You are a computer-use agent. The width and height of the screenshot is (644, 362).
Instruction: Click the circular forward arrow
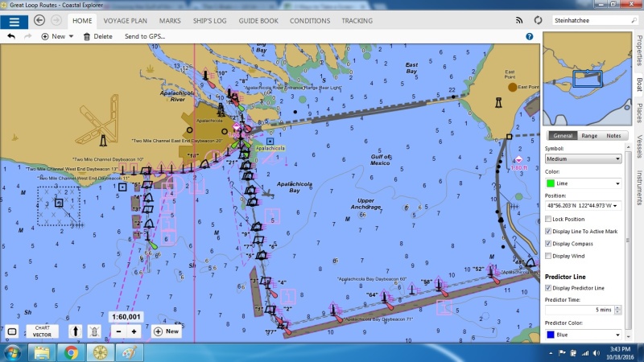[x=56, y=20]
